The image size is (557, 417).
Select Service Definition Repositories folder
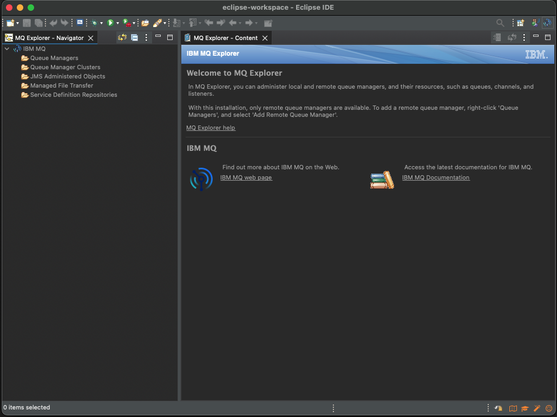74,95
